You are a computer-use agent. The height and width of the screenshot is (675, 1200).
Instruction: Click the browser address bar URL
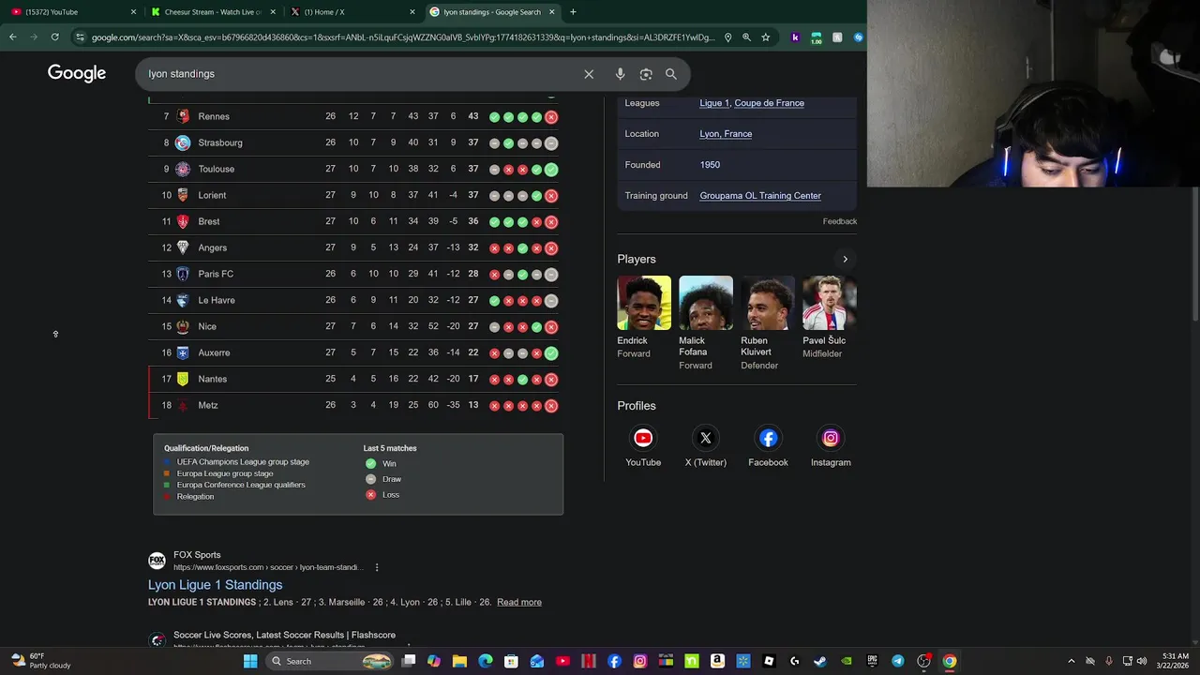coord(403,37)
